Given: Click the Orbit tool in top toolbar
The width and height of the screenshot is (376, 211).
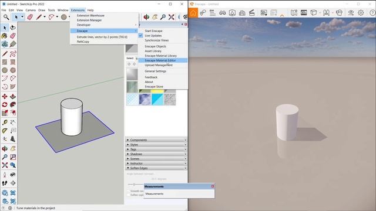Looking at the screenshot, I should (146, 17).
